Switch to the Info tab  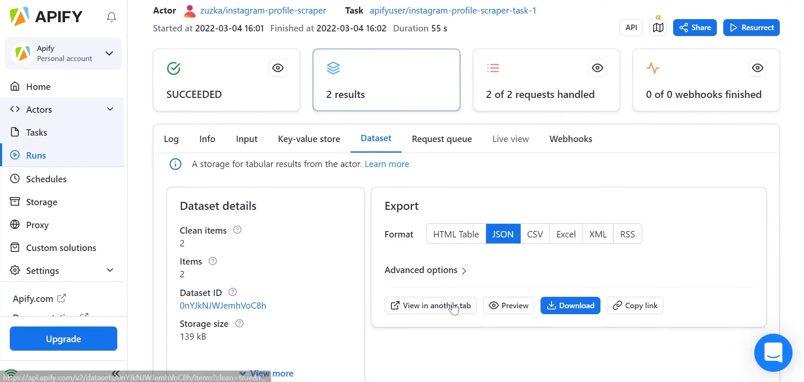207,139
